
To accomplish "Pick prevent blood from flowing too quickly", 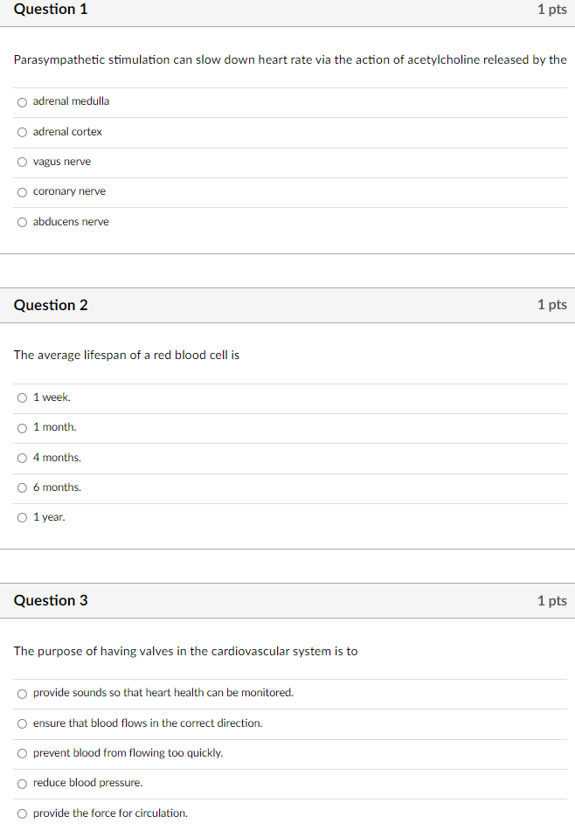I will (x=21, y=753).
